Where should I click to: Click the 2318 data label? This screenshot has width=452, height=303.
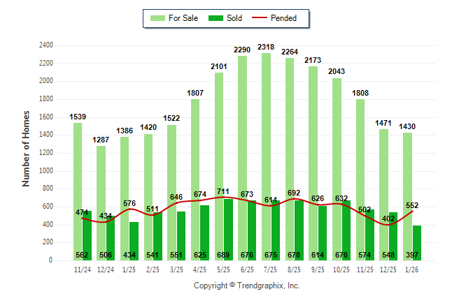tap(266, 47)
